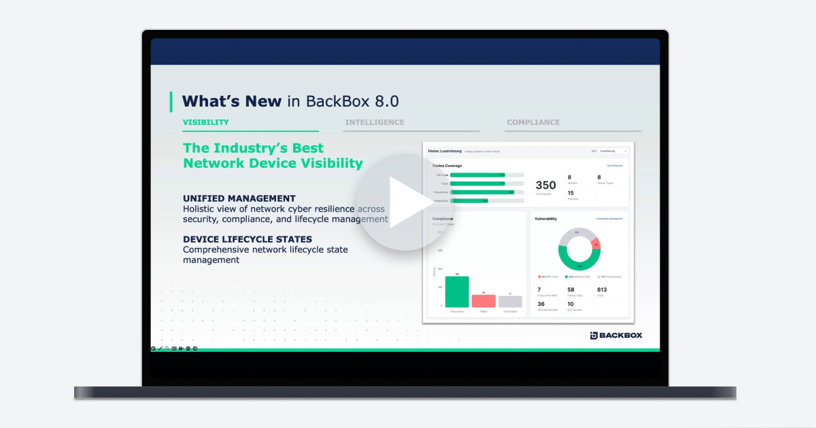The width and height of the screenshot is (816, 428).
Task: Open the Luxembourg site dropdown
Action: 613,151
